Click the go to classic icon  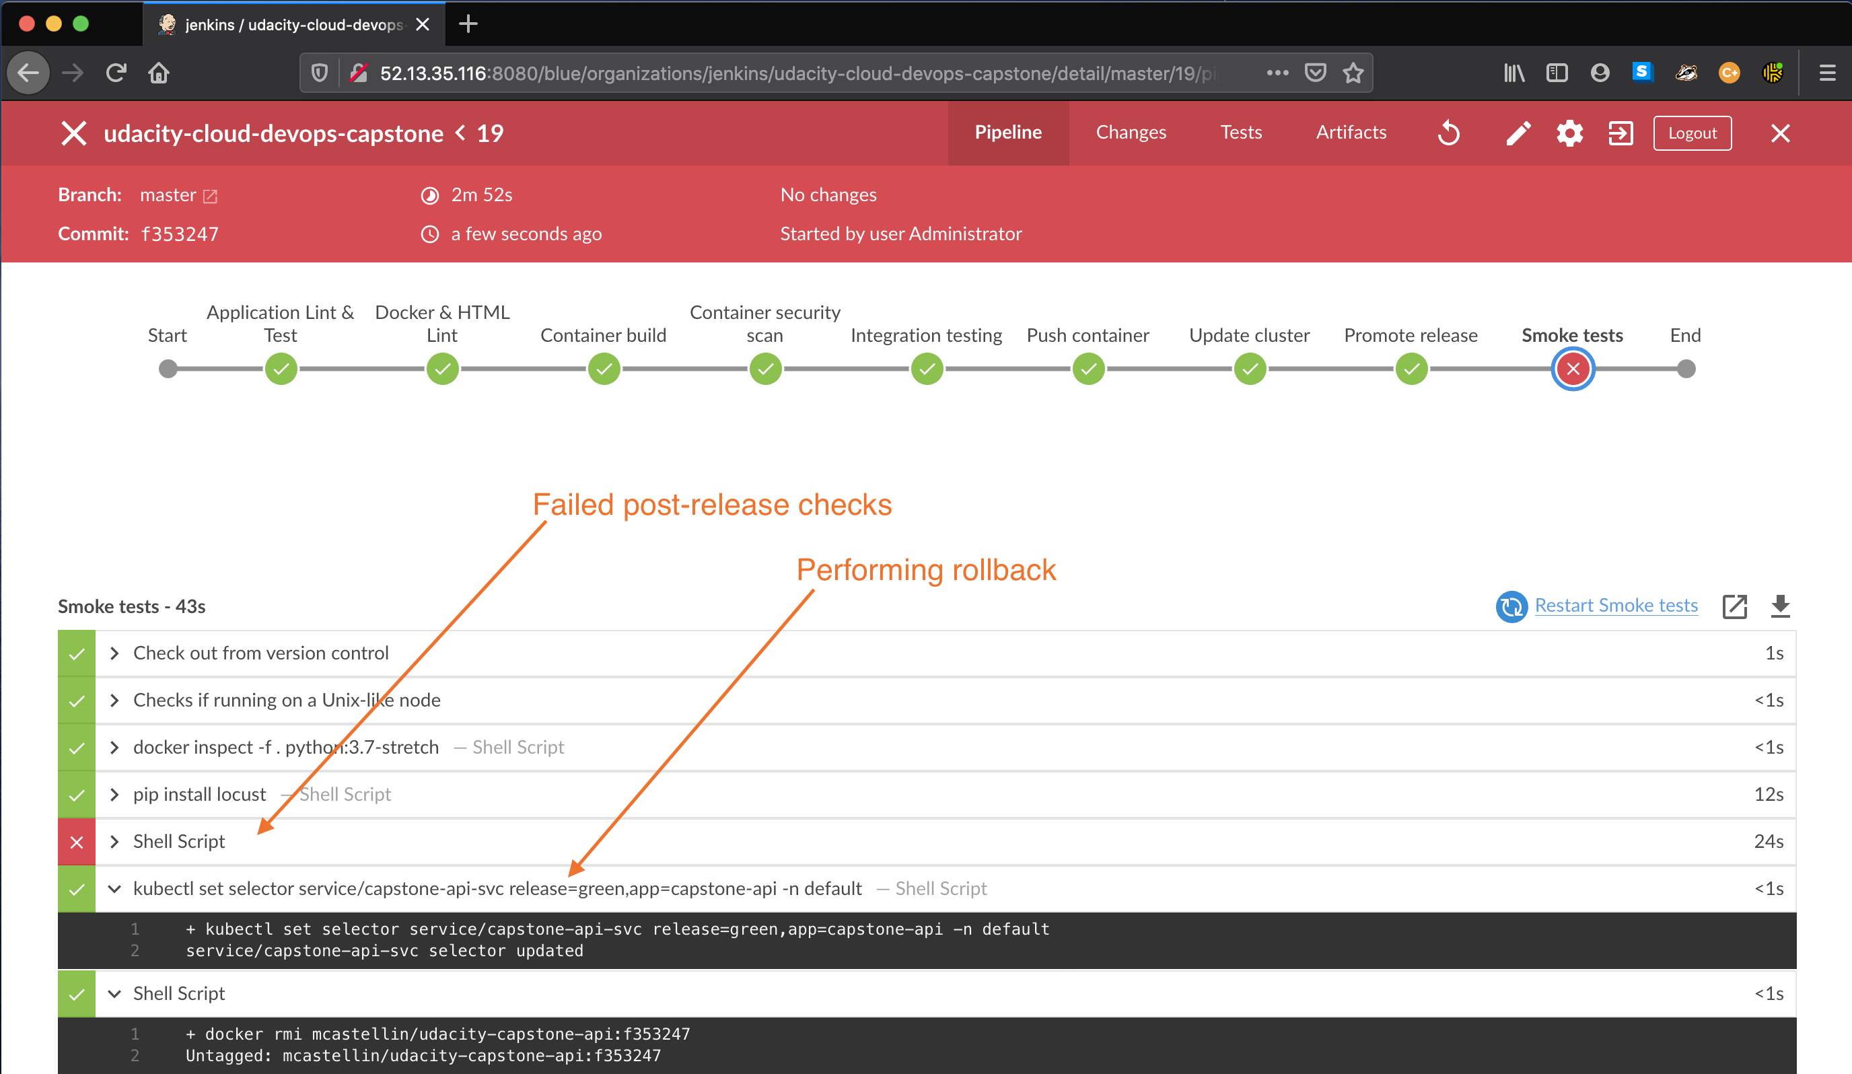click(1620, 133)
